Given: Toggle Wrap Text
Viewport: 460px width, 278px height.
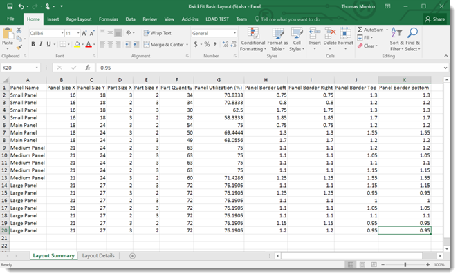Looking at the screenshot, I should (158, 33).
